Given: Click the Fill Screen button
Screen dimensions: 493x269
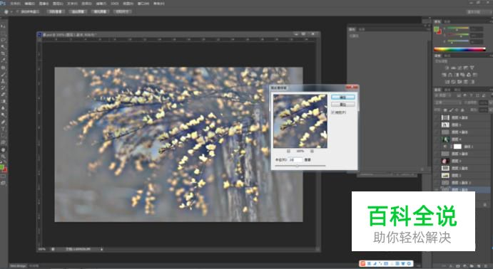Looking at the screenshot, I should click(x=100, y=11).
